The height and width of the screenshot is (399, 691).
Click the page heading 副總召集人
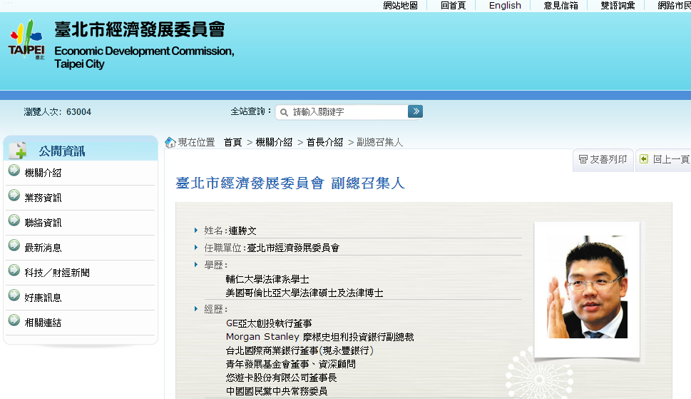click(x=368, y=183)
